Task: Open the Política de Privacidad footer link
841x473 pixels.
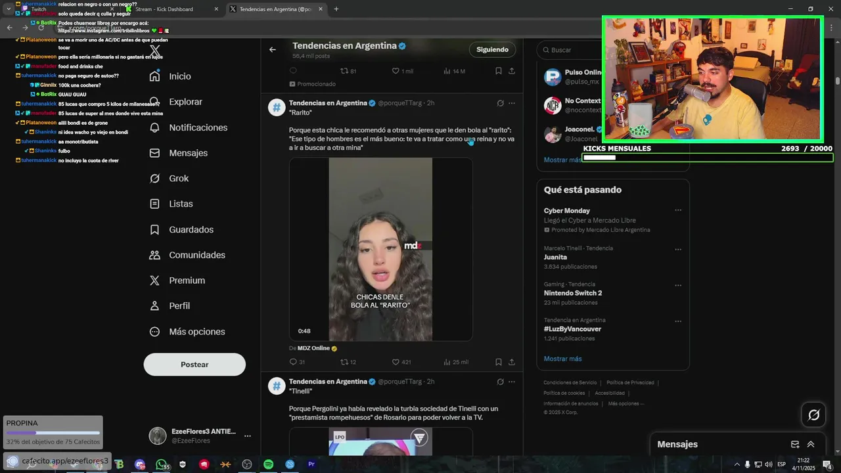Action: tap(630, 382)
